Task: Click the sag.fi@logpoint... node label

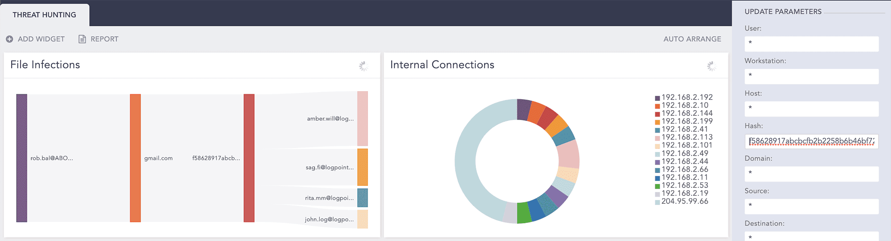Action: (x=330, y=168)
